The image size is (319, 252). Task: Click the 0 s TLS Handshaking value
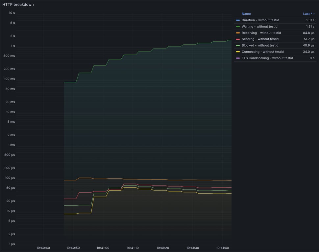tap(312, 58)
